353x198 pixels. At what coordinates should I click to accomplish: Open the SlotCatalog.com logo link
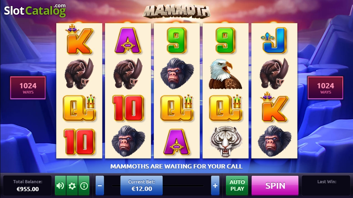click(x=35, y=10)
